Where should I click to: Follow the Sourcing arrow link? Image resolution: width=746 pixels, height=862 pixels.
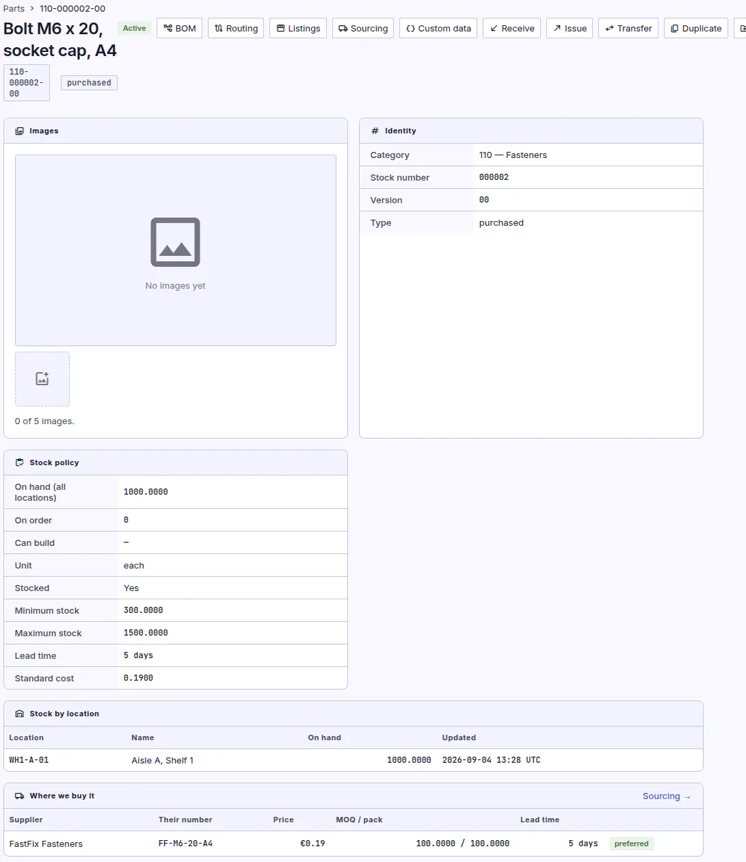click(x=667, y=796)
